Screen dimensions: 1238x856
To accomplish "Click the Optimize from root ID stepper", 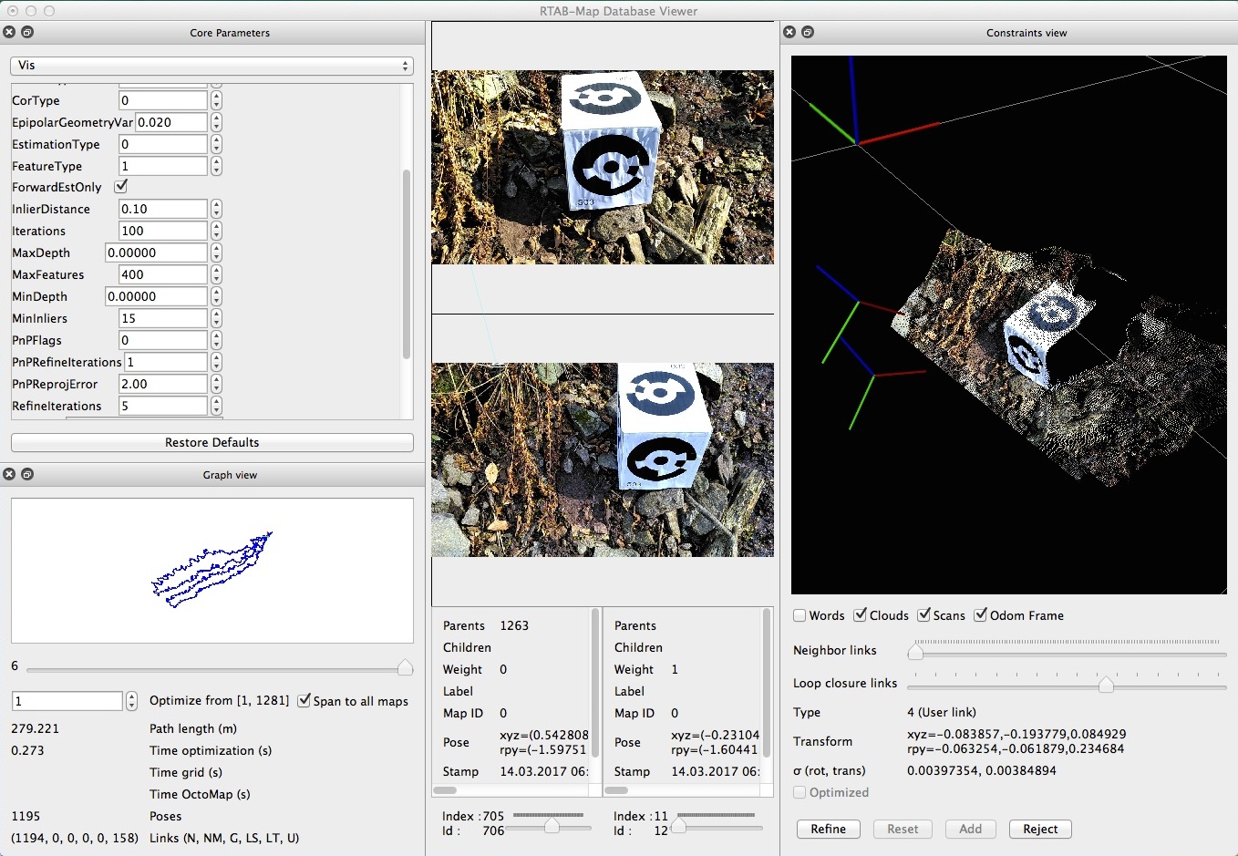I will (x=132, y=701).
